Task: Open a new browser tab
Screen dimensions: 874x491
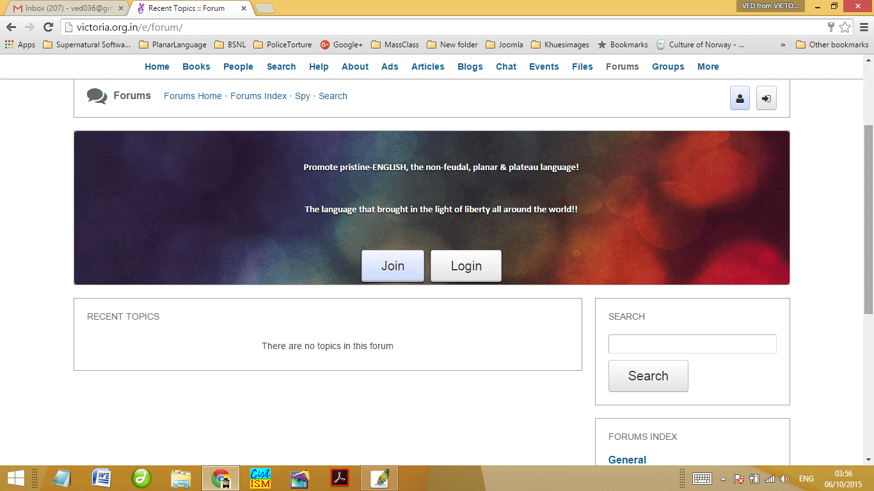Action: pos(265,8)
